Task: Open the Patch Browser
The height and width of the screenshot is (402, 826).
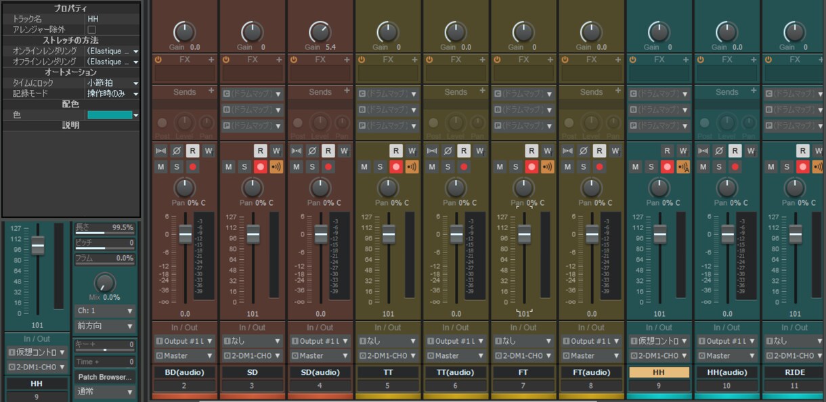Action: pos(104,377)
